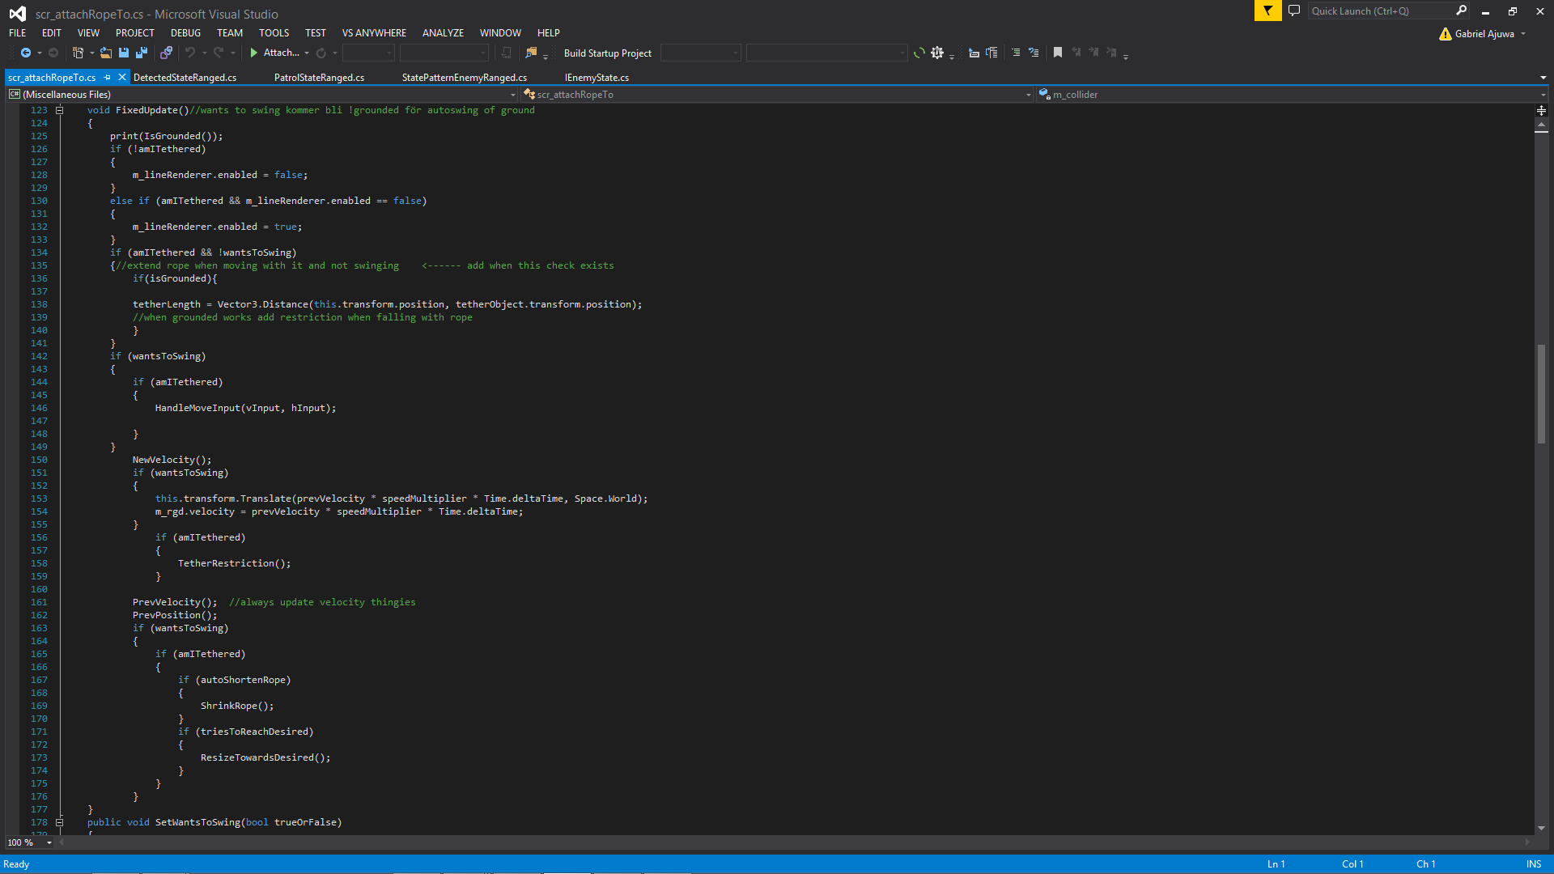1554x874 pixels.
Task: Switch to PatrolStateRanged.cs tab
Action: pos(319,78)
